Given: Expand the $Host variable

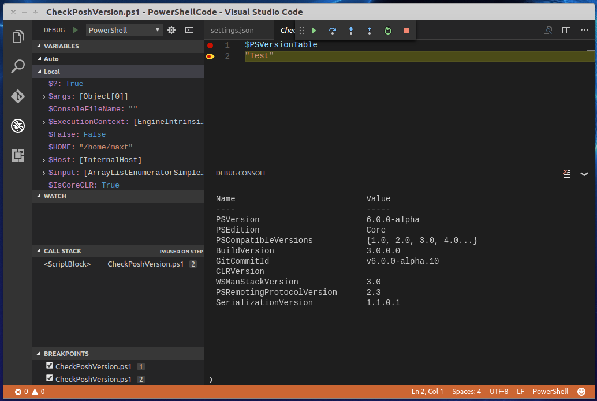Looking at the screenshot, I should tap(44, 160).
